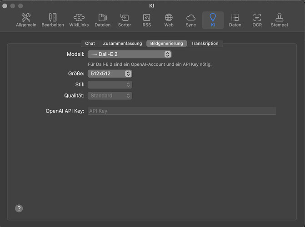This screenshot has width=305, height=227.
Task: Open the Bearbeiten preferences pane
Action: (x=53, y=20)
